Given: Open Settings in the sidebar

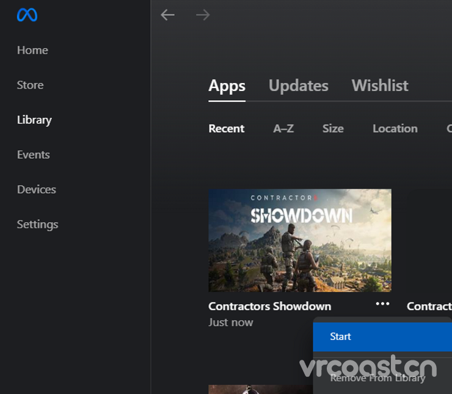Looking at the screenshot, I should pos(37,225).
